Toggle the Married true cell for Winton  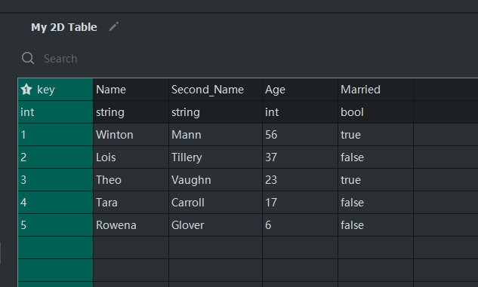tap(375, 134)
